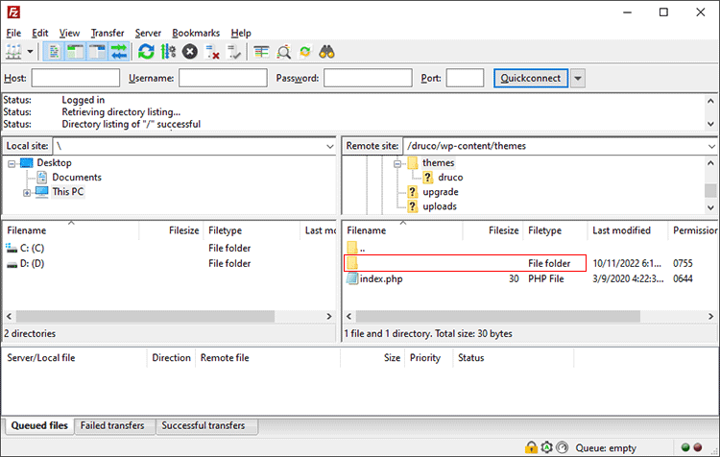Click the local file list horizontal scrollbar

point(144,316)
